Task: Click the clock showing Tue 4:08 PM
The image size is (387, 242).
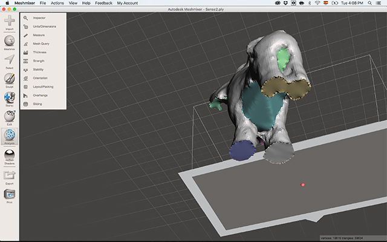Action: pyautogui.click(x=352, y=3)
